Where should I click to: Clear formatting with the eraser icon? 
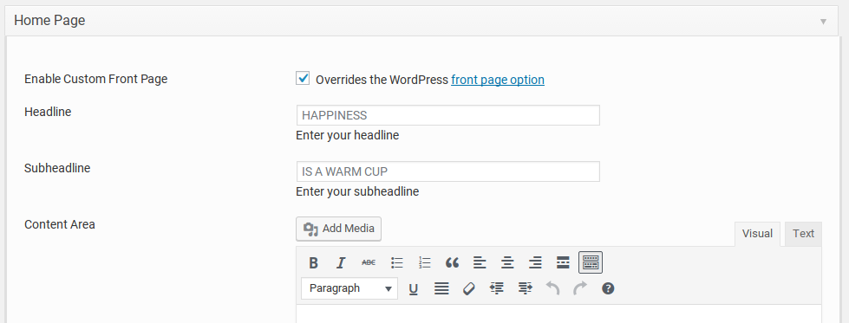click(469, 288)
